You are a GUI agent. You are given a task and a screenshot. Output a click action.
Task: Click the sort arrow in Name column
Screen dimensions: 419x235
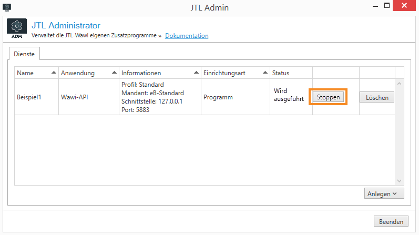point(53,73)
